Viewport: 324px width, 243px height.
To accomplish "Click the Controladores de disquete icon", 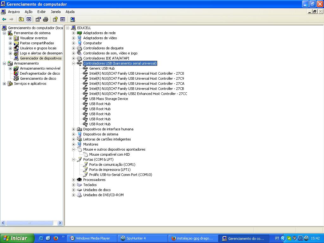I will [x=79, y=48].
